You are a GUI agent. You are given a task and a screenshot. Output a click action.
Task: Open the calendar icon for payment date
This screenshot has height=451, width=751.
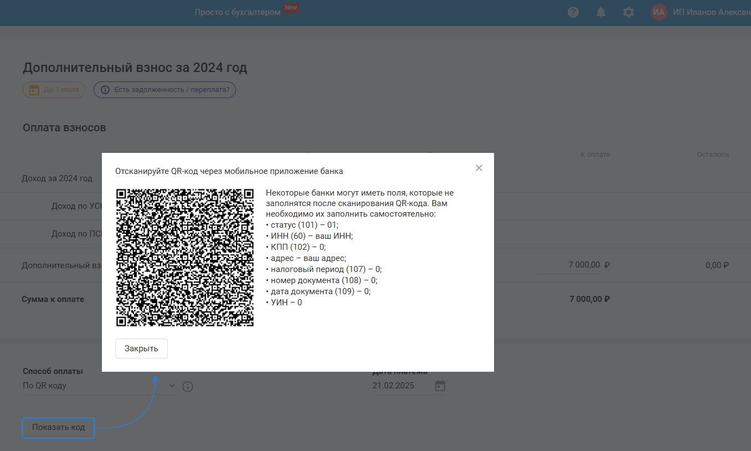pos(440,386)
